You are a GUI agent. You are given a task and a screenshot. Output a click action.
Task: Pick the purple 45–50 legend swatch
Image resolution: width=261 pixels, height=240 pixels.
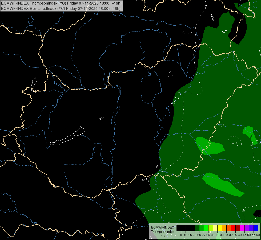[x=247, y=228]
